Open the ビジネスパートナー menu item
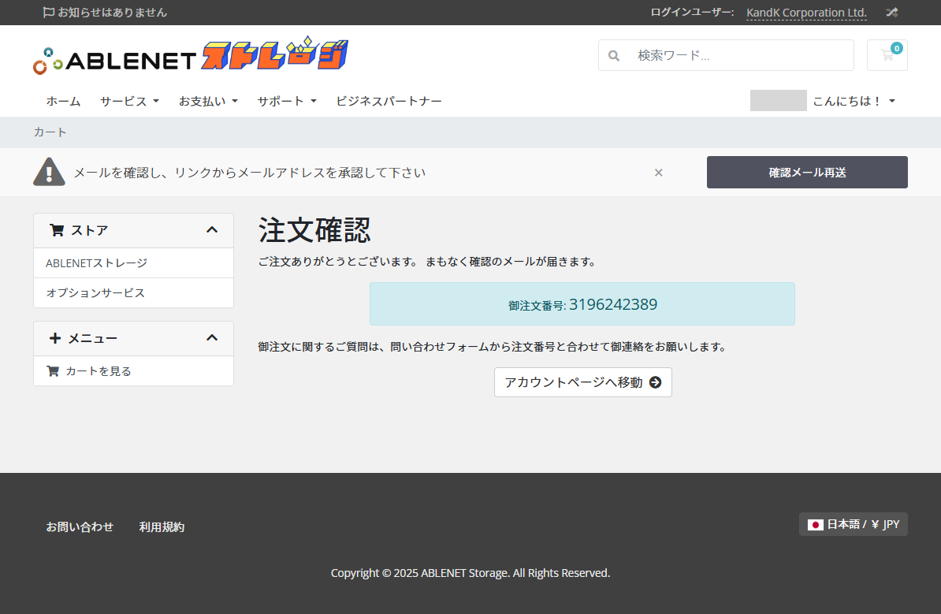The width and height of the screenshot is (941, 614). pyautogui.click(x=389, y=101)
